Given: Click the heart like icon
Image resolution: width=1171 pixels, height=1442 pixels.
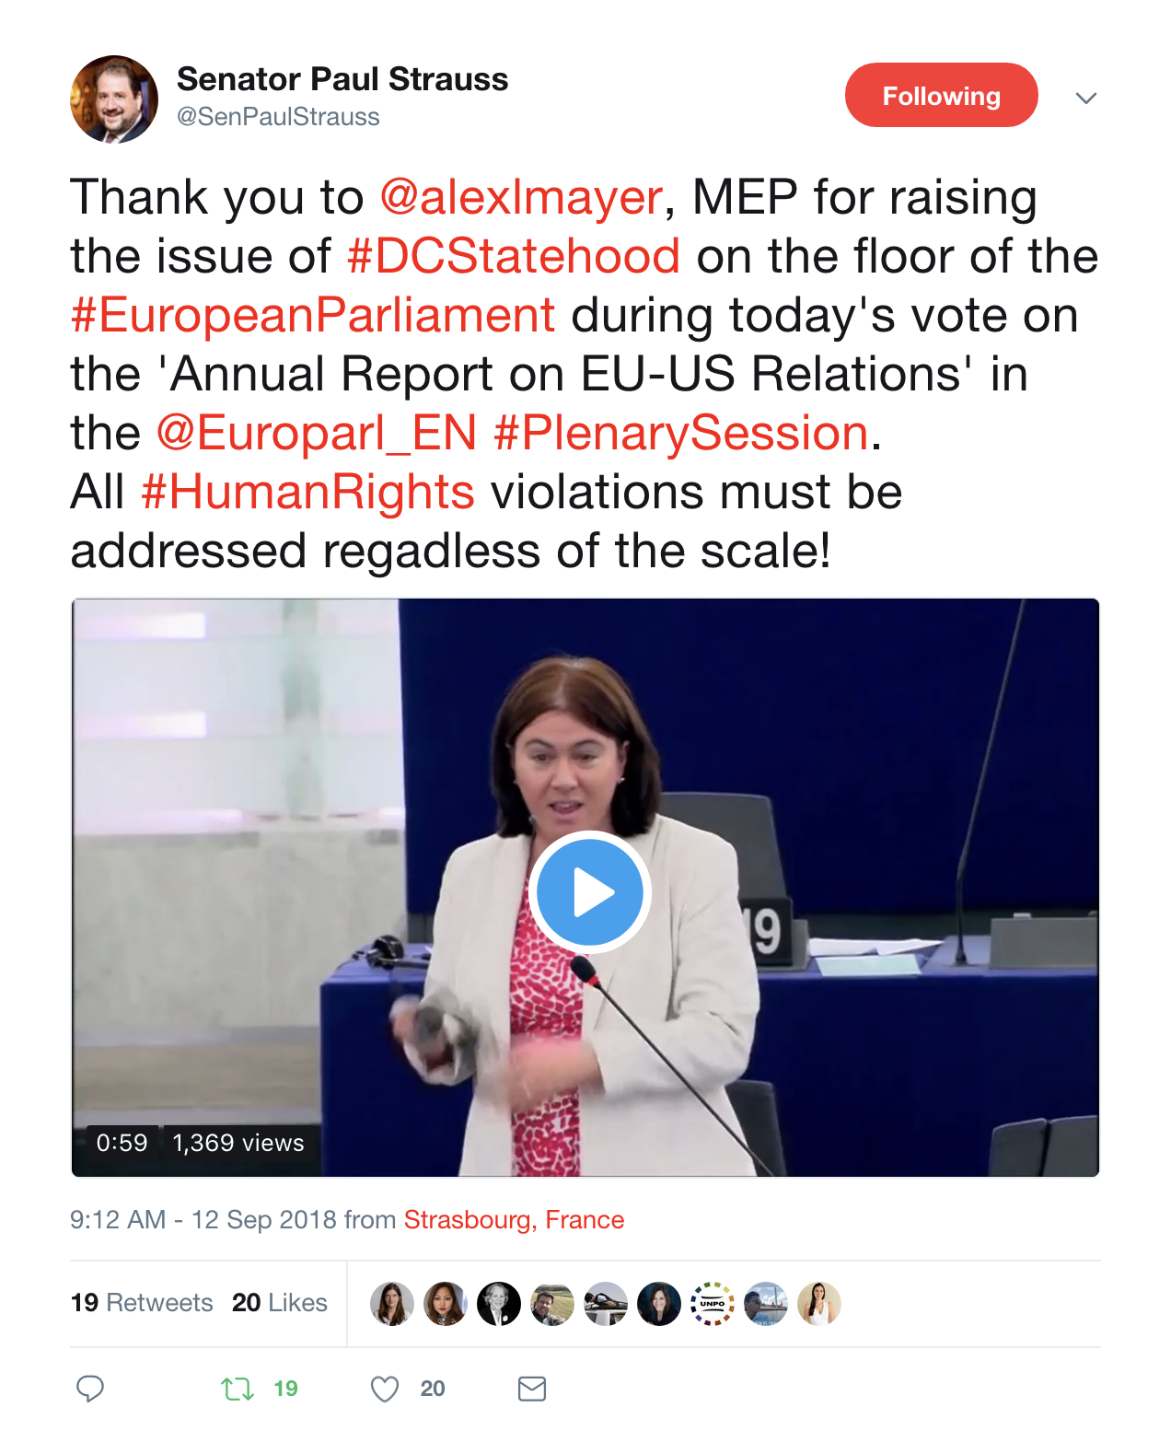Looking at the screenshot, I should click(x=385, y=1389).
